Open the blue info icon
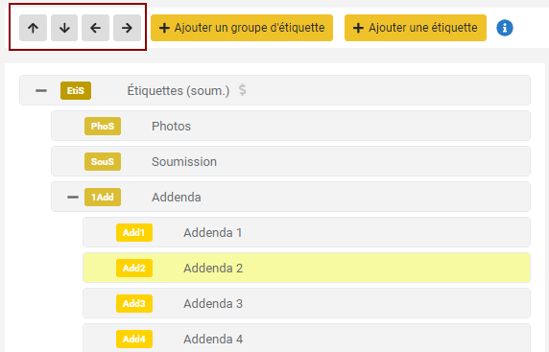 point(505,28)
